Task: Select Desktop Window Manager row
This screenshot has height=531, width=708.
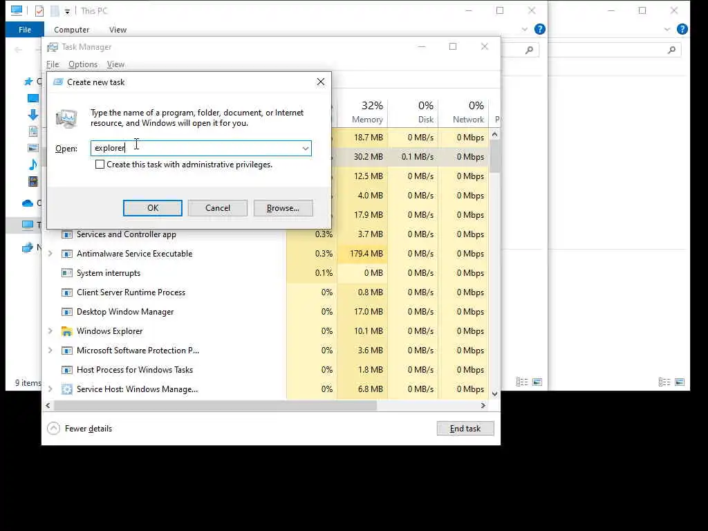Action: [x=266, y=312]
